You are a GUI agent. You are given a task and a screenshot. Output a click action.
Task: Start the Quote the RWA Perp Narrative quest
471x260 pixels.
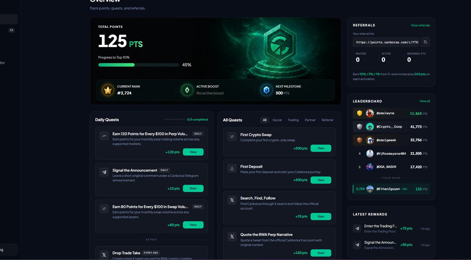(x=321, y=253)
